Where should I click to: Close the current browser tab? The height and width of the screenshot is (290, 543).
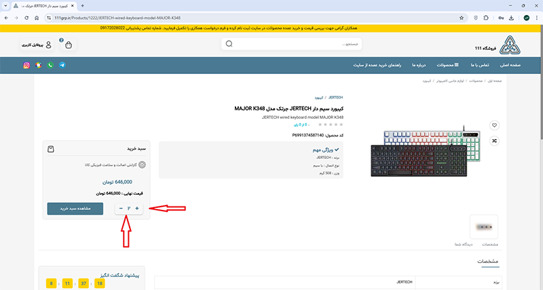click(73, 6)
